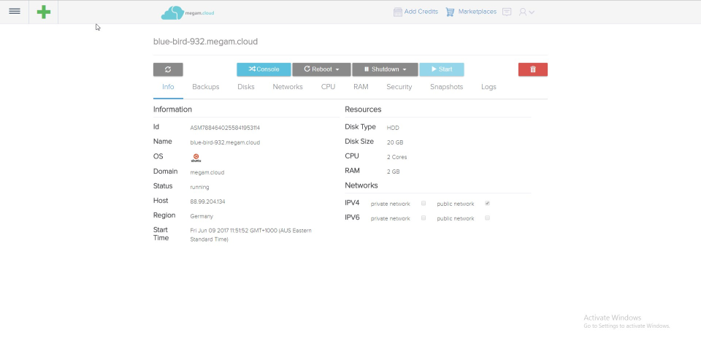This screenshot has height=338, width=701.
Task: Open the messages chat icon
Action: pos(507,12)
